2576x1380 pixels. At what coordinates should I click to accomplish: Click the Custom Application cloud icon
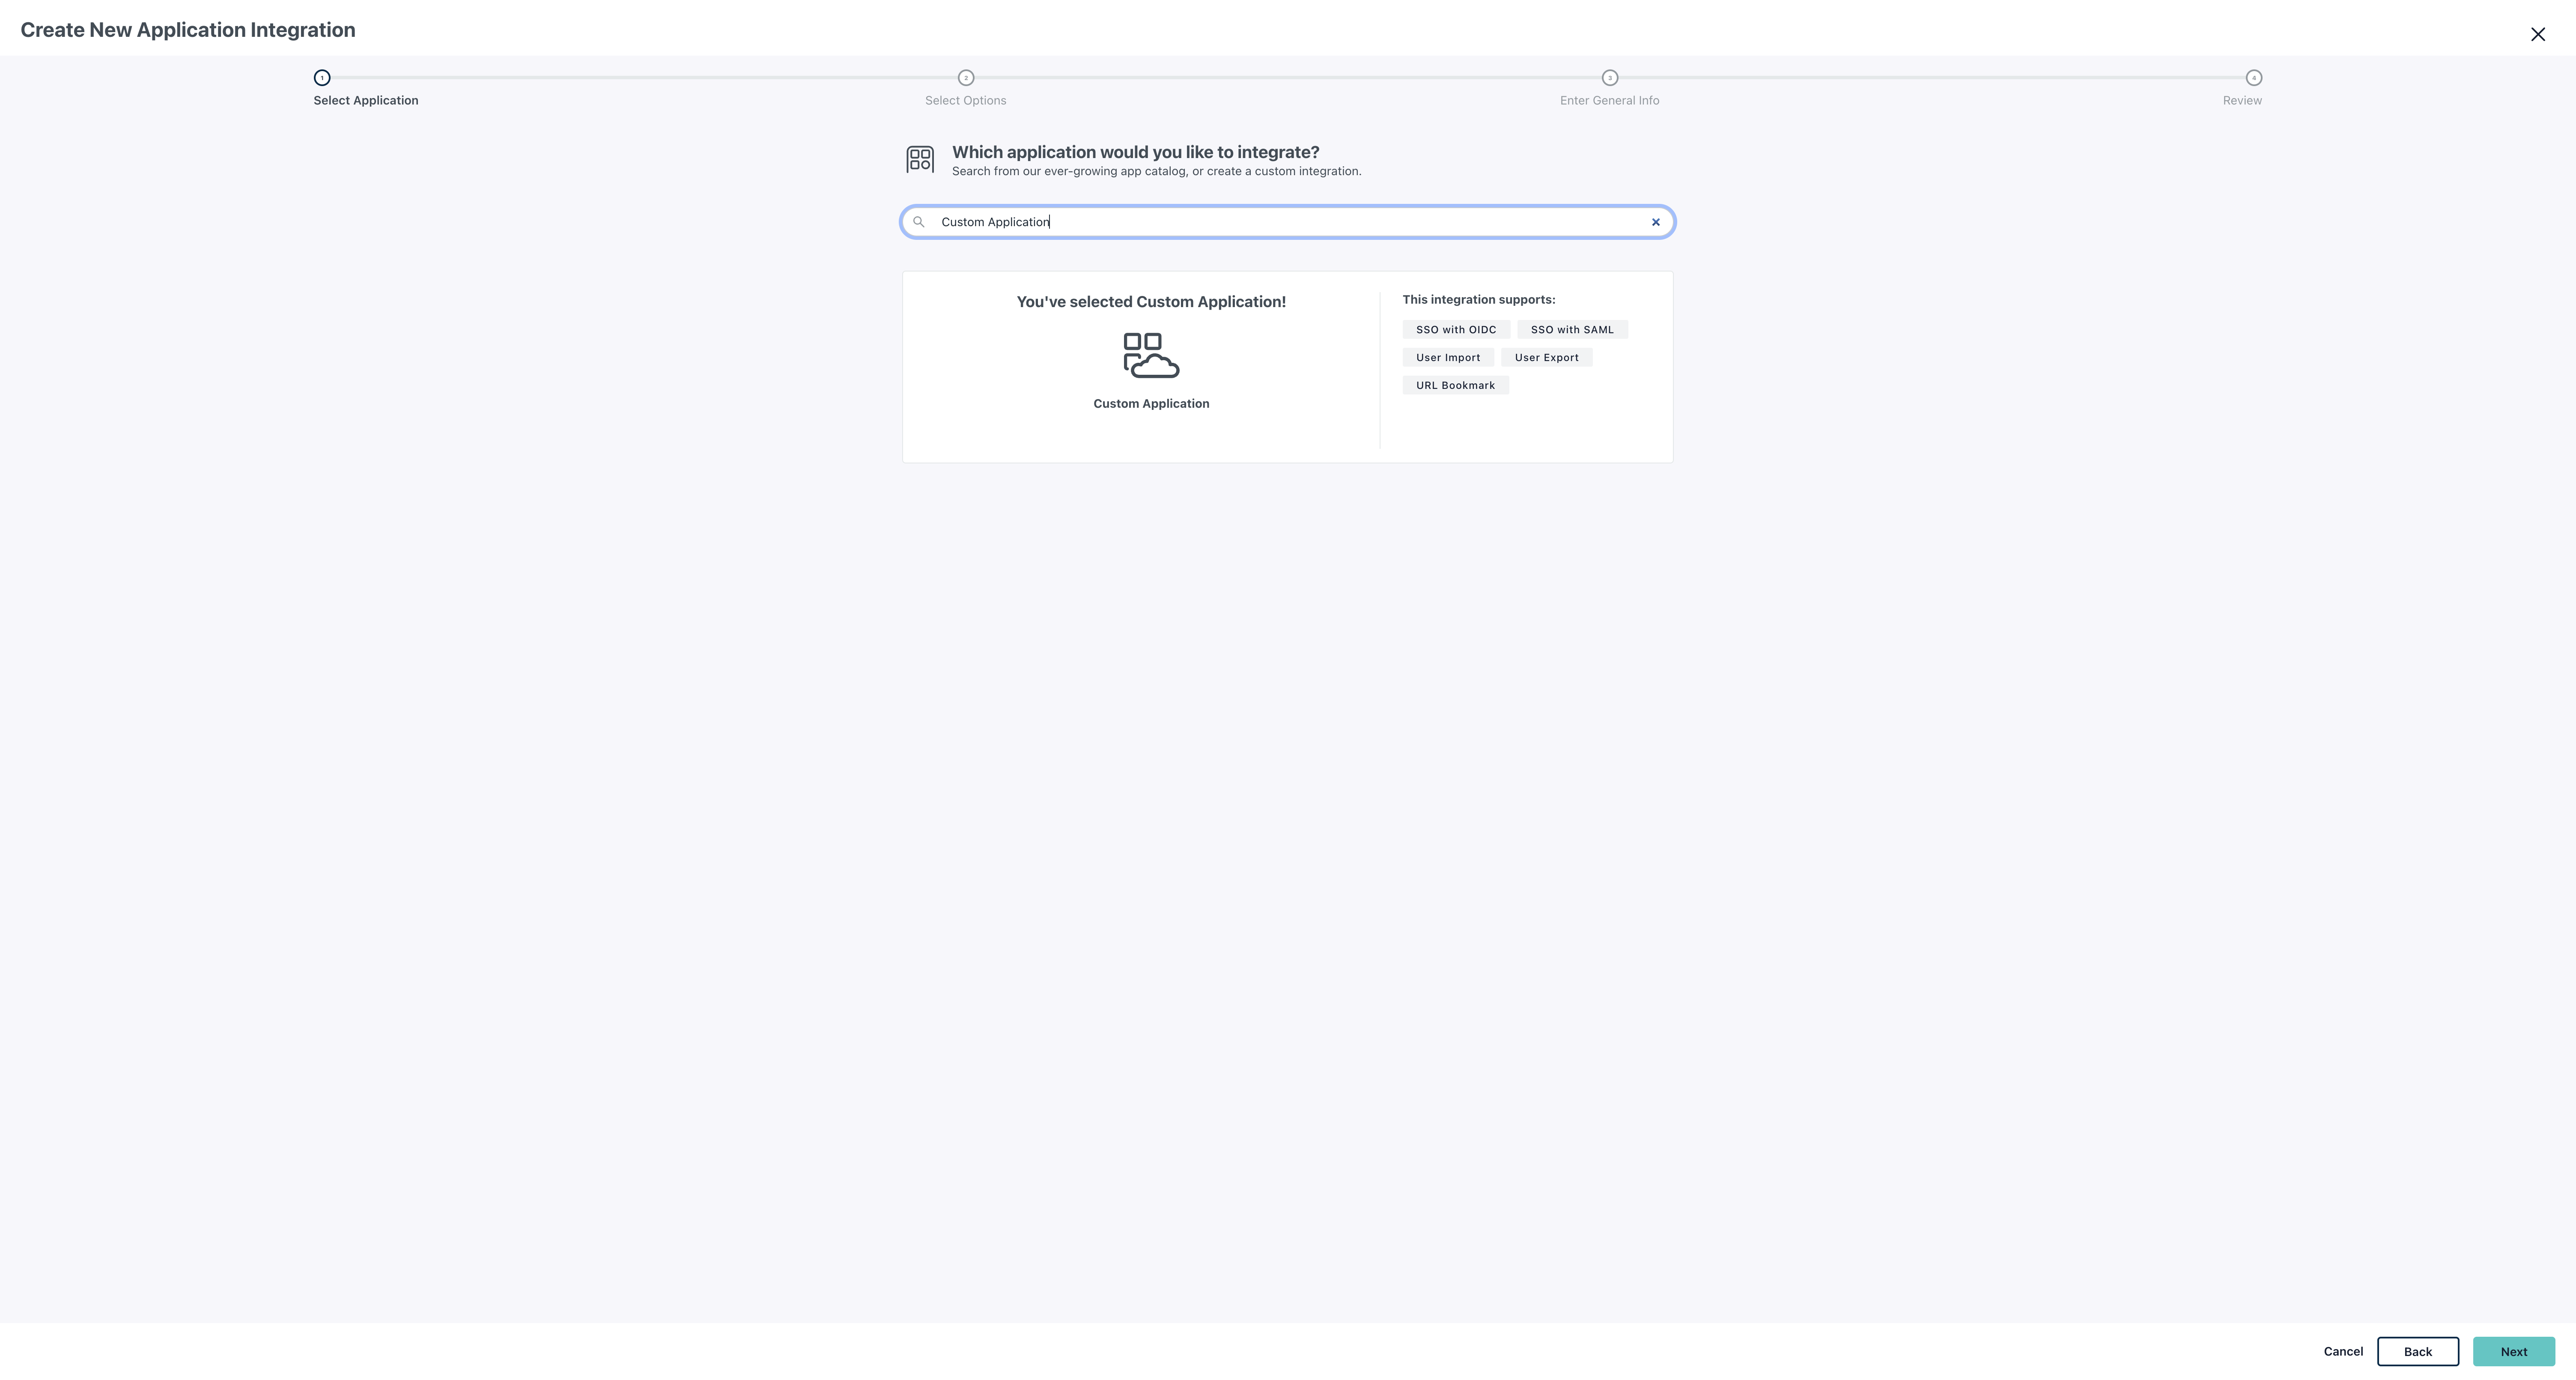(1151, 355)
